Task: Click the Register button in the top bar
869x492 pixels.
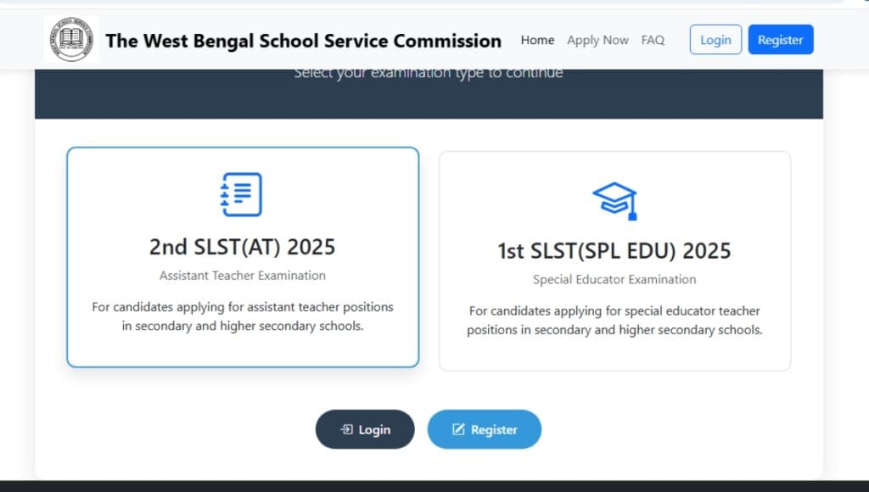Action: click(x=780, y=39)
